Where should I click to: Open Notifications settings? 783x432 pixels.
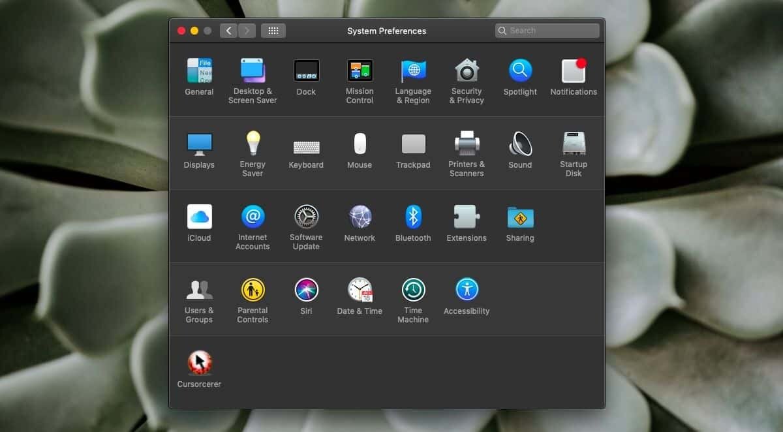coord(574,70)
